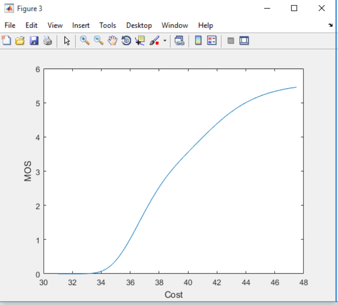Image resolution: width=338 pixels, height=305 pixels.
Task: Click the y-axis tick label 6
Action: click(38, 69)
